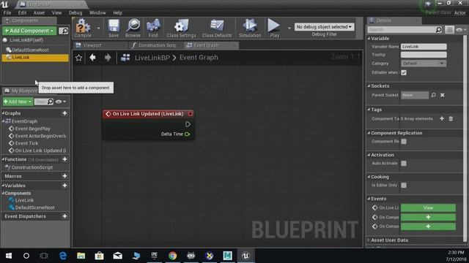Viewport: 469px width, 263px height.
Task: Collapse the EventGraph tree node
Action: click(x=4, y=121)
